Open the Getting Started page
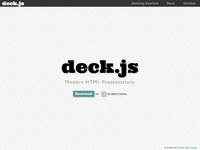 tap(145, 3)
